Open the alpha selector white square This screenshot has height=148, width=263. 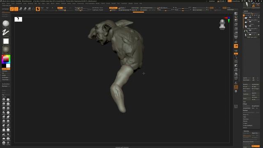[x=6, y=41]
